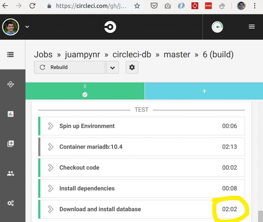Expand the Container mariadb:10.4 step
Viewport: 263px width, 222px height.
[141, 147]
